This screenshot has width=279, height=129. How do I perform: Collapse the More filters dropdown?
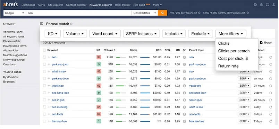pos(231,34)
